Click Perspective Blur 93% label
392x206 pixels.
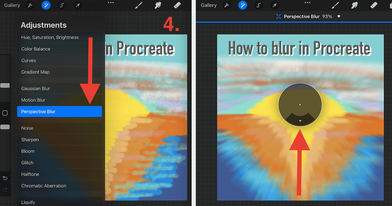point(308,16)
